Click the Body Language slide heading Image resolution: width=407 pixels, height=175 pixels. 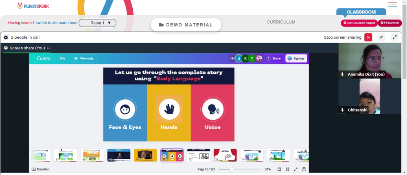click(169, 75)
